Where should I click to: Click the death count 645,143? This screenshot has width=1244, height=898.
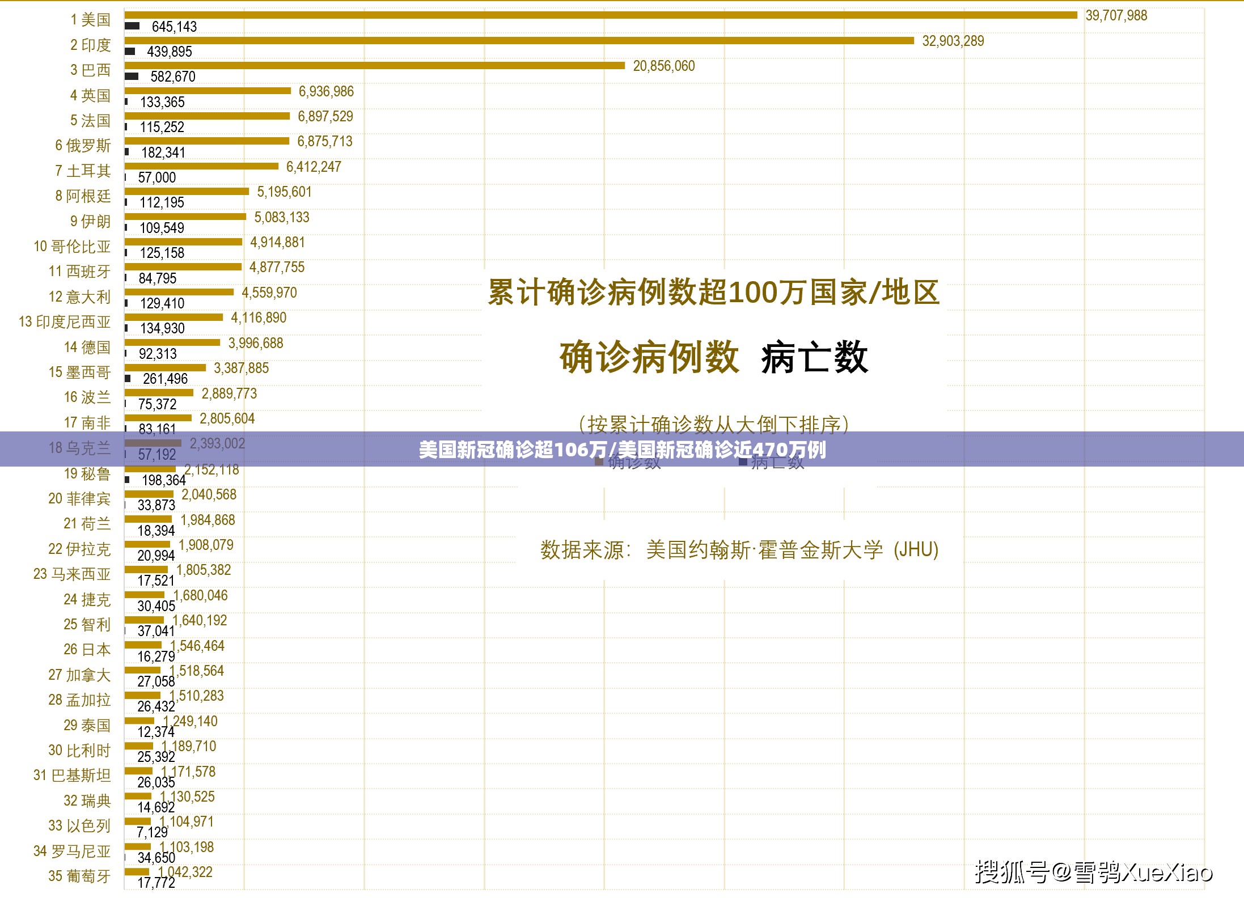174,27
